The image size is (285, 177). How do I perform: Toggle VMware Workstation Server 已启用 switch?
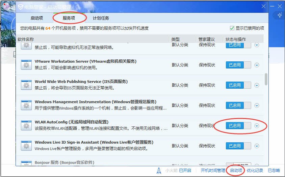point(238,65)
